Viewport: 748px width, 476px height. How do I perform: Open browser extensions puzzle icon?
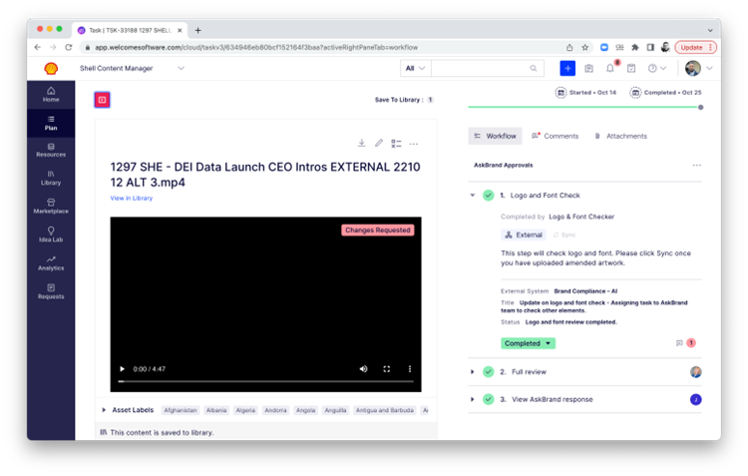635,47
